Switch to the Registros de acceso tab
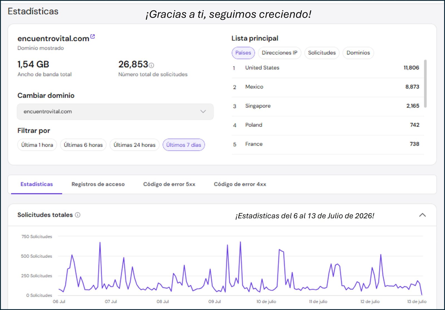Image resolution: width=445 pixels, height=310 pixels. 98,184
